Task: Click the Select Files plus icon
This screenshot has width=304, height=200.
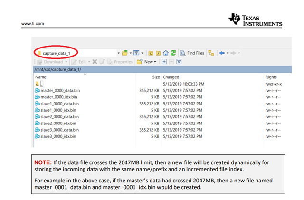Action: click(164, 62)
